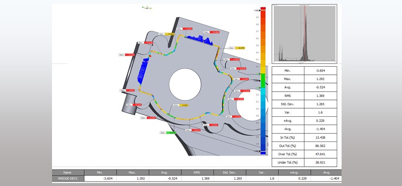Click the Dev. -0.415 annotation label
This screenshot has height=186, width=402.
(x=184, y=29)
